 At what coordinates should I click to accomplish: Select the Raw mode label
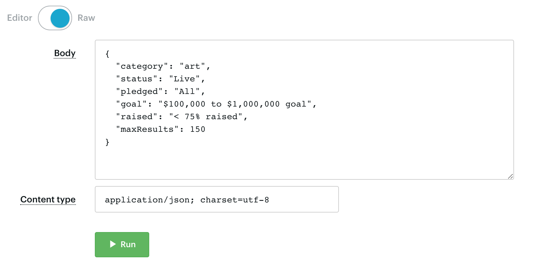click(86, 18)
